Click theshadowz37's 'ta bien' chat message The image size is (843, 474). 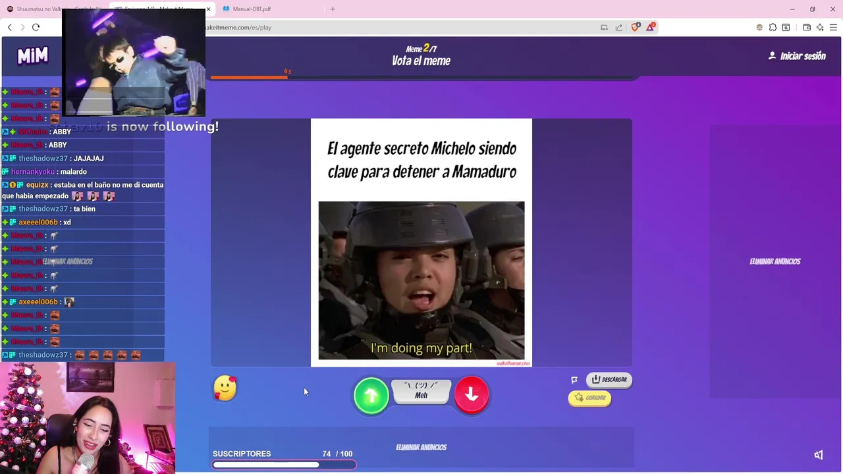click(82, 209)
